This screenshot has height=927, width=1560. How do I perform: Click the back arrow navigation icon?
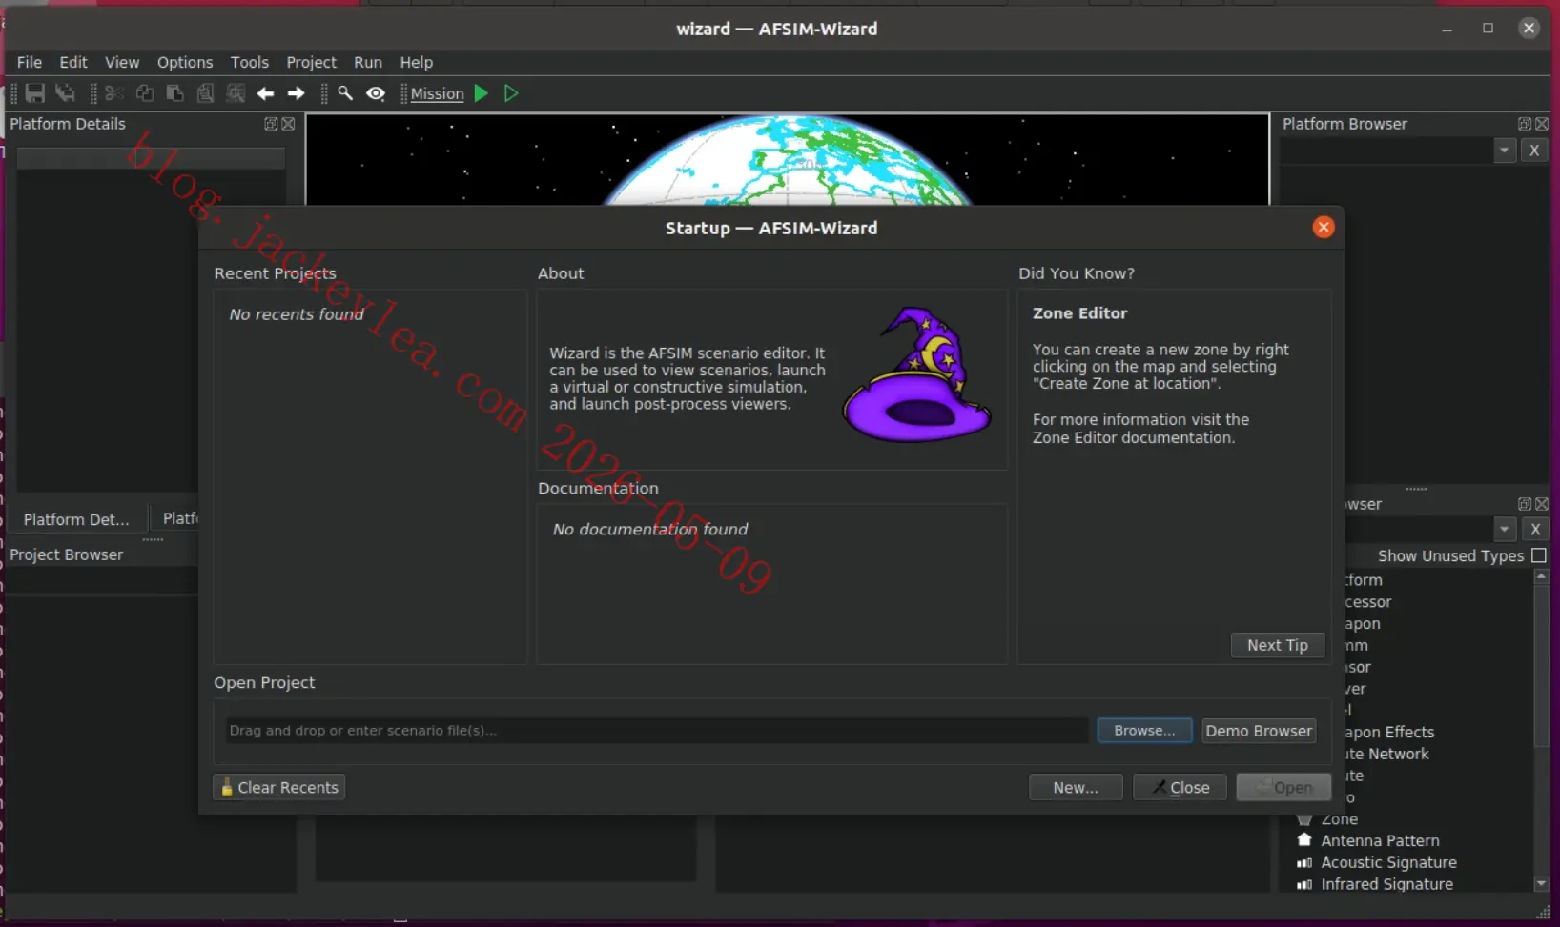265,93
